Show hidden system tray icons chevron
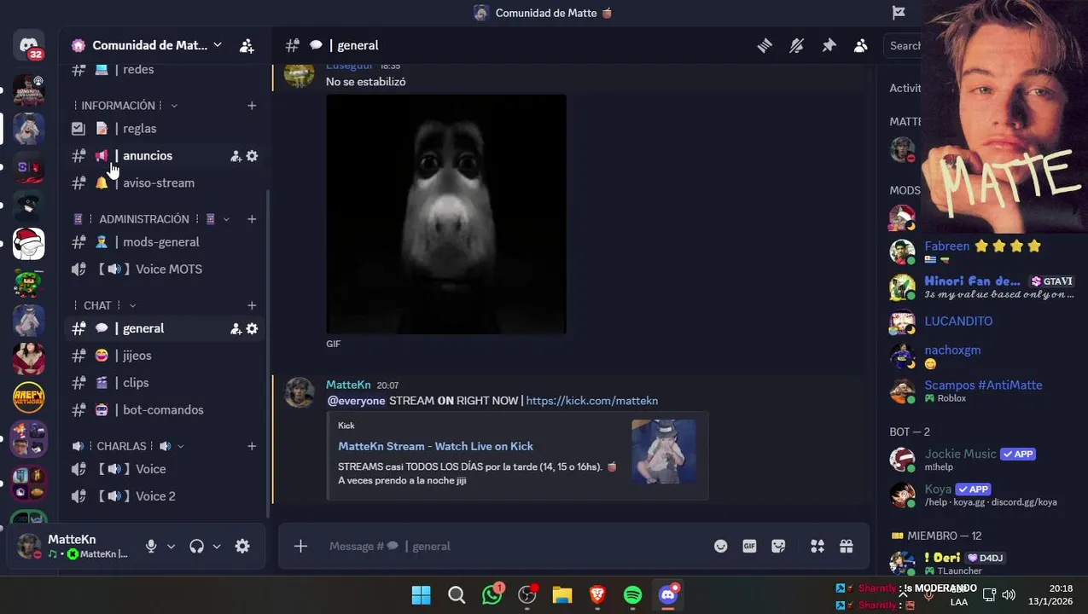This screenshot has width=1088, height=614. tap(904, 595)
